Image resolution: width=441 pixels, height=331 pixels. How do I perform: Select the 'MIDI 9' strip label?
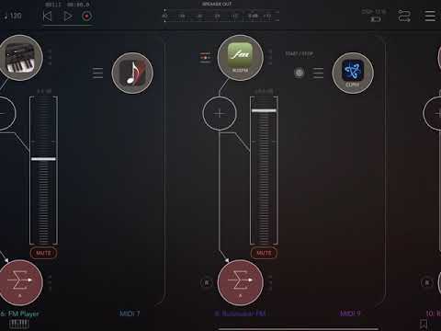point(350,314)
